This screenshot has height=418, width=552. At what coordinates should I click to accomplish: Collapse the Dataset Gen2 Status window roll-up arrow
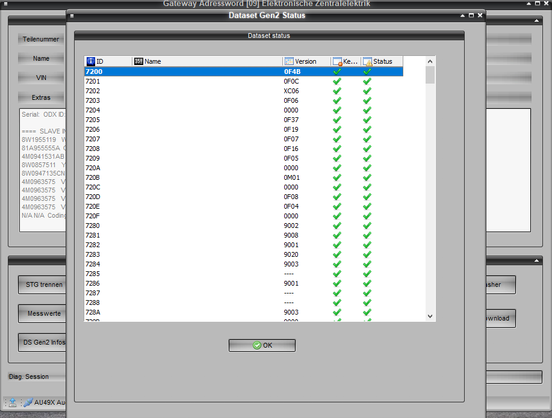(462, 16)
